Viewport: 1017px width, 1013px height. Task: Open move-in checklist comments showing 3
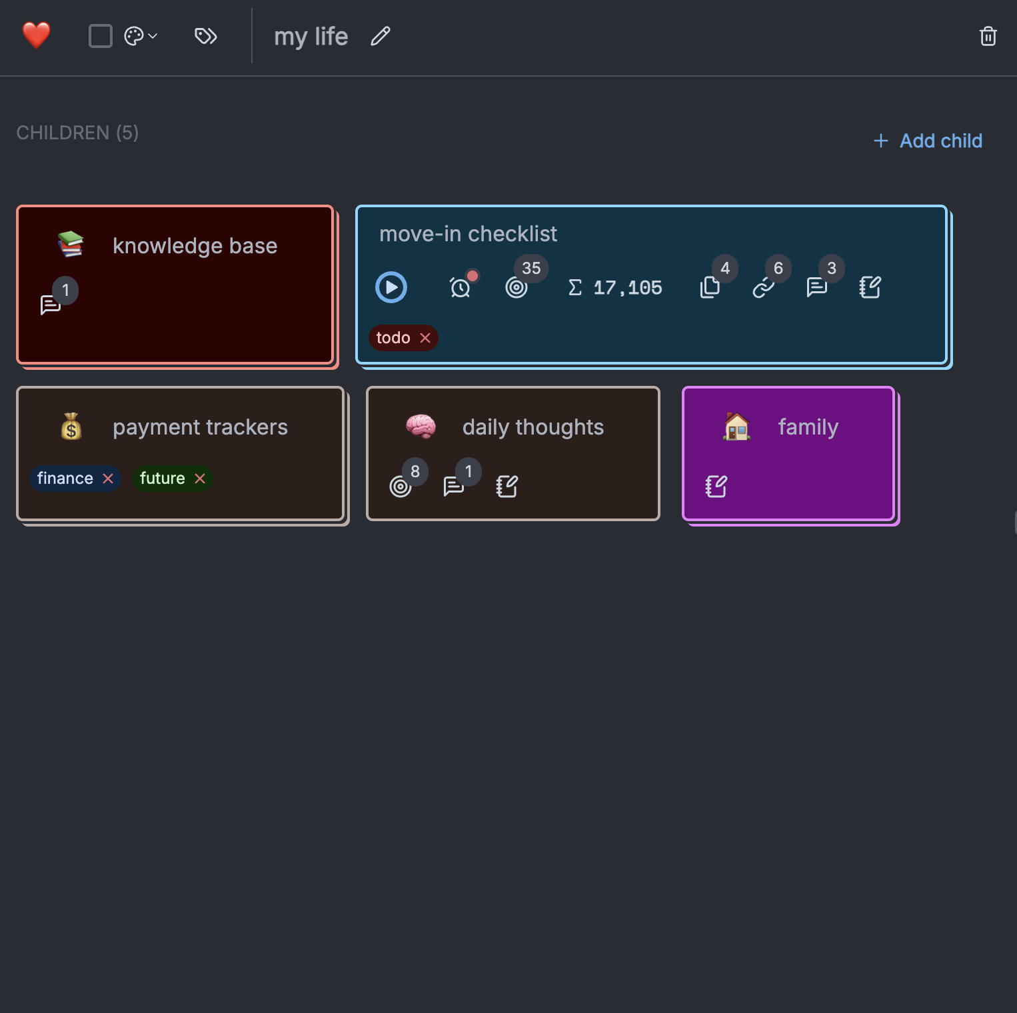(817, 287)
